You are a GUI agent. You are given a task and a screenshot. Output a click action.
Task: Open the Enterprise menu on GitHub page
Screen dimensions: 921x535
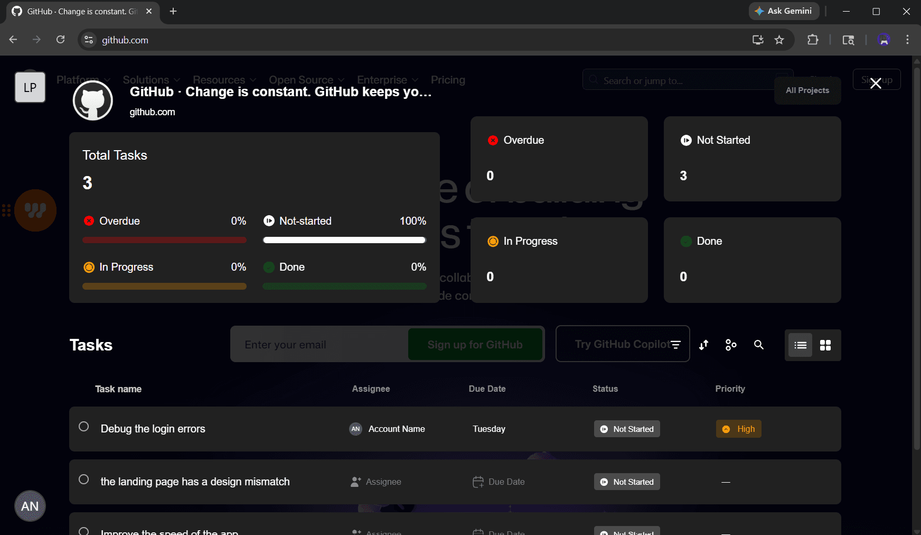tap(388, 80)
